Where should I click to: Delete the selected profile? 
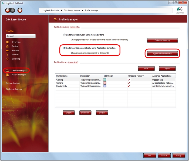[x=102, y=113]
